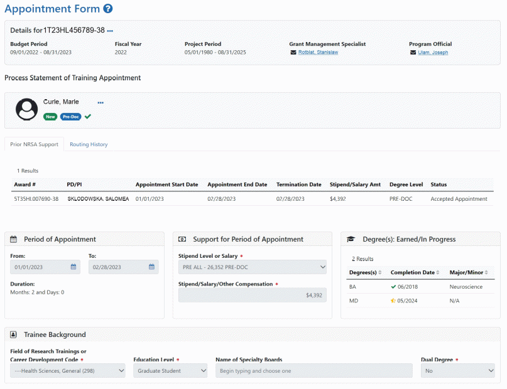Click calendar icon in From date field
Viewport: 507px width, 389px height.
coord(73,267)
